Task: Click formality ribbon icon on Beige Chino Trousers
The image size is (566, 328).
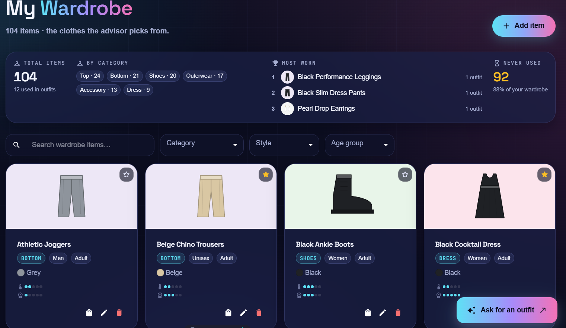Action: [160, 295]
